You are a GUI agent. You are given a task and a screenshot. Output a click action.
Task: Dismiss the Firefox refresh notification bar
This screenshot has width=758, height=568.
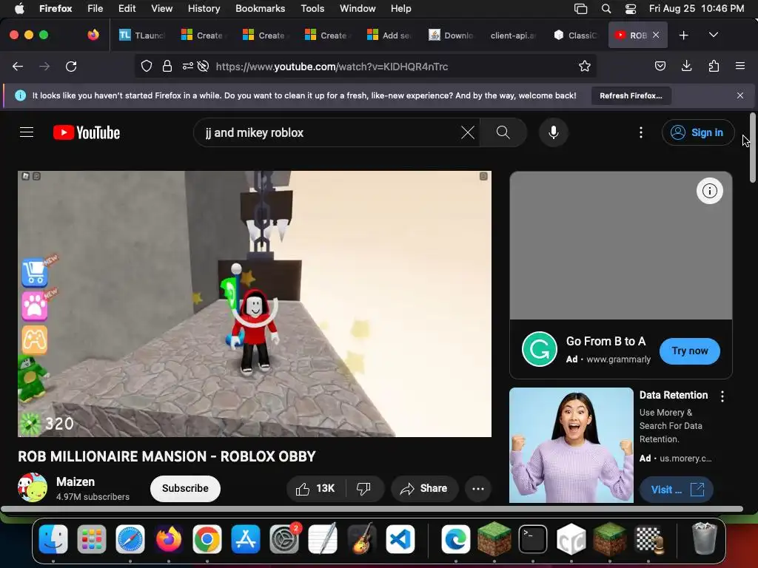coord(740,95)
